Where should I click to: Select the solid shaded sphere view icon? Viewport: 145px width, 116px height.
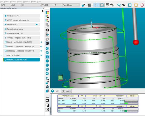[x=47, y=43]
